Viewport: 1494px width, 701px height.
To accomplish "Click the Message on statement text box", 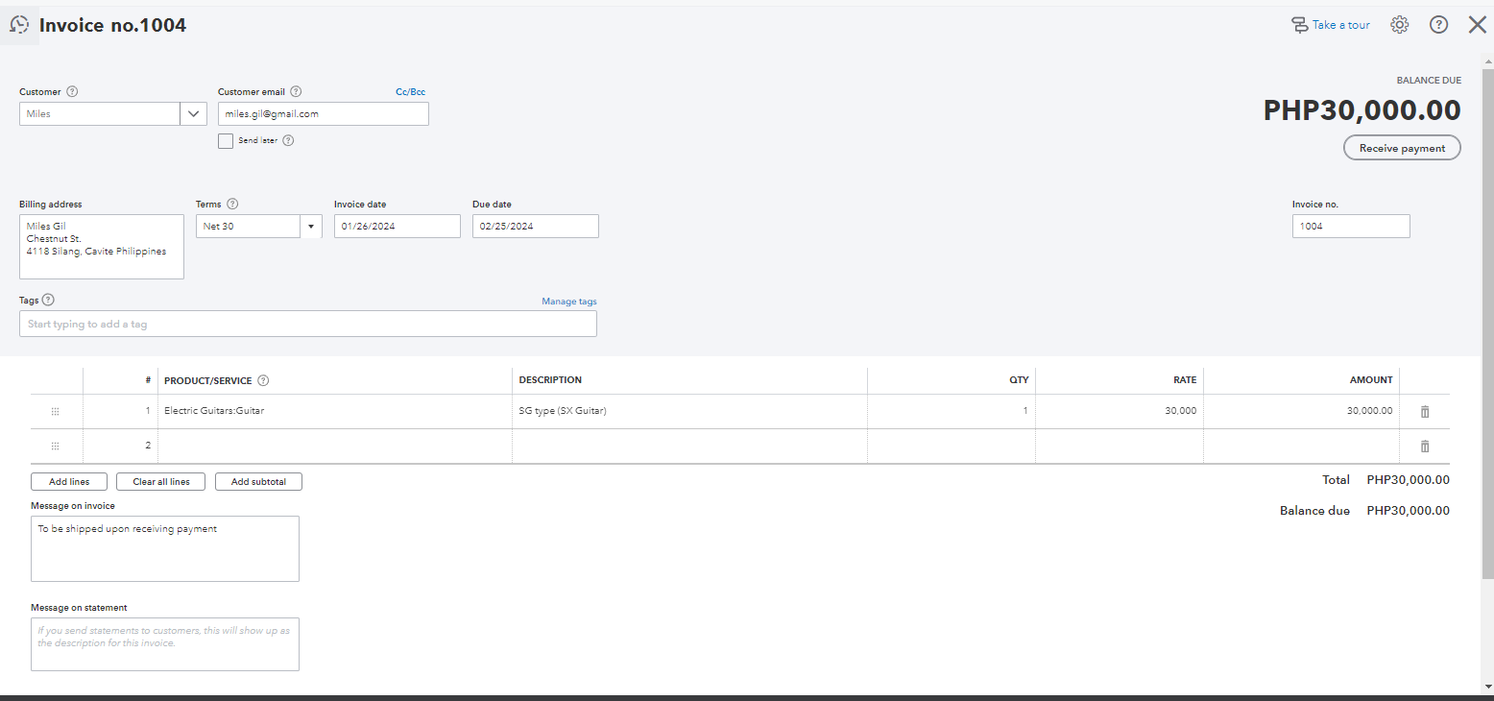I will (x=165, y=644).
